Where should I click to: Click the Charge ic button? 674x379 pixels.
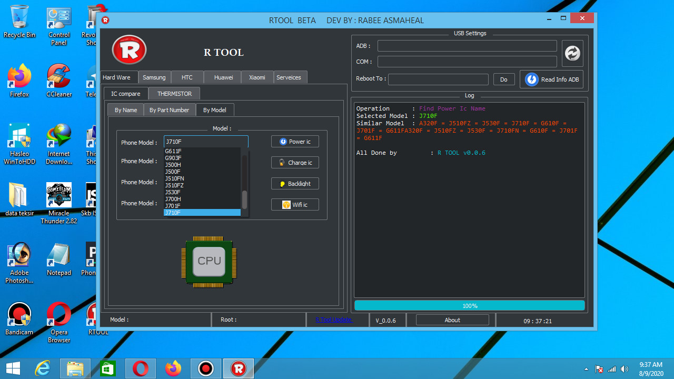coord(295,163)
